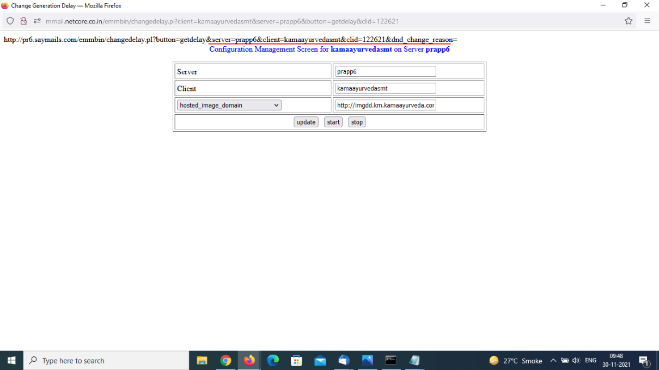The width and height of the screenshot is (659, 370).
Task: Click the pr6.saymails.com URL text line
Action: click(230, 40)
